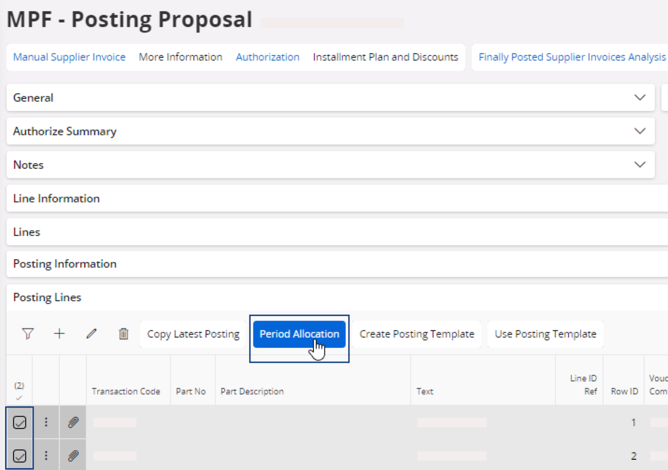Open the first row's three-dot menu

(x=46, y=422)
